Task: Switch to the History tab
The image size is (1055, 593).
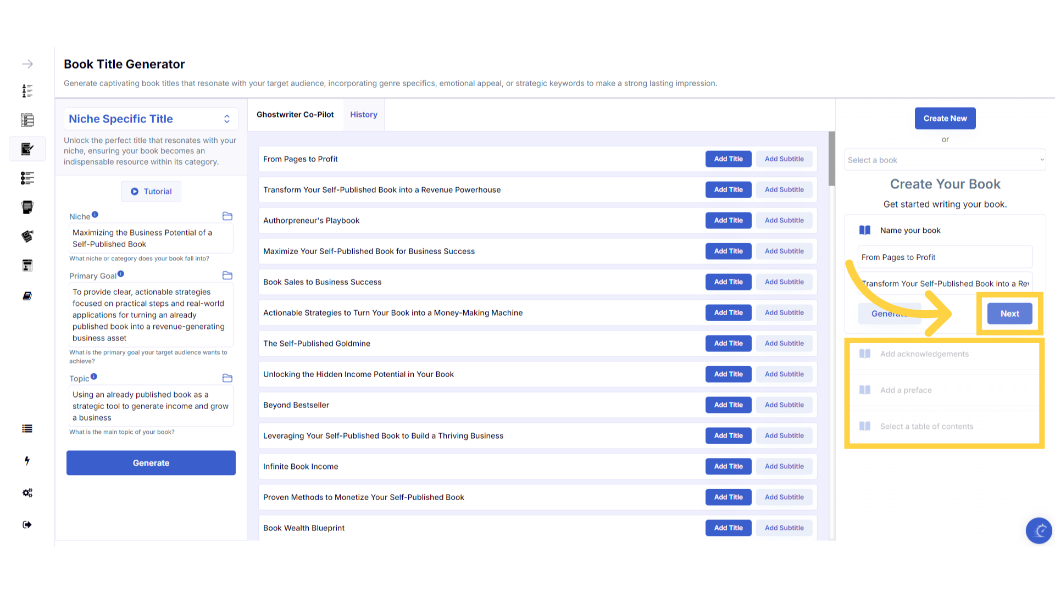Action: tap(364, 115)
